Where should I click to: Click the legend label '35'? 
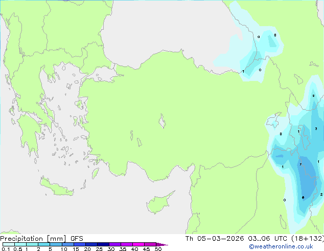(x=123, y=249)
